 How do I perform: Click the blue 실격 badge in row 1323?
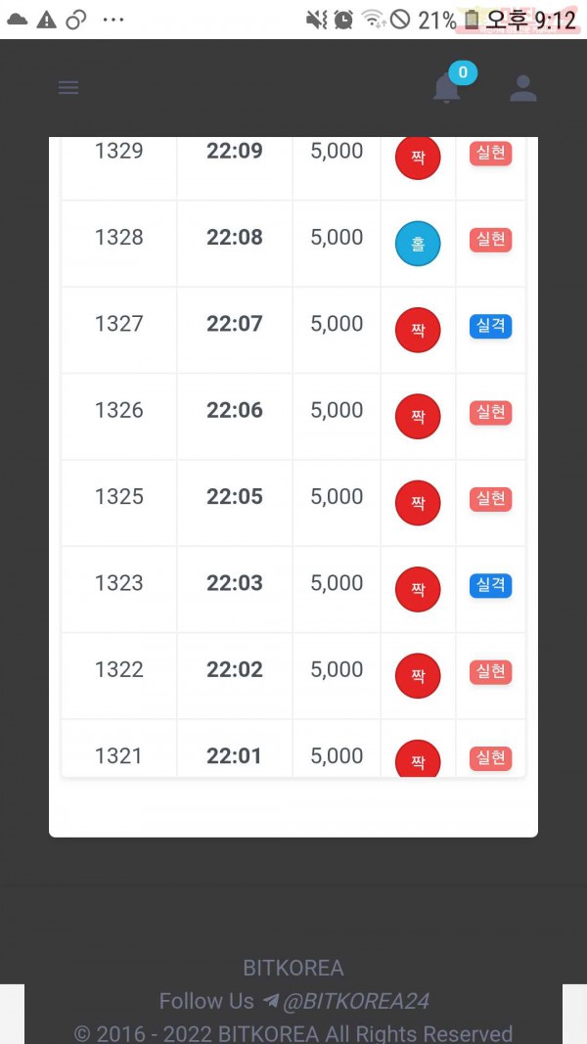click(x=491, y=586)
